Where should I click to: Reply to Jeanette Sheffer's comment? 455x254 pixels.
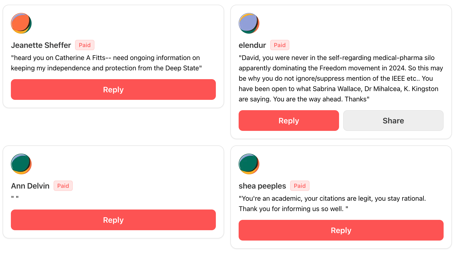click(113, 89)
